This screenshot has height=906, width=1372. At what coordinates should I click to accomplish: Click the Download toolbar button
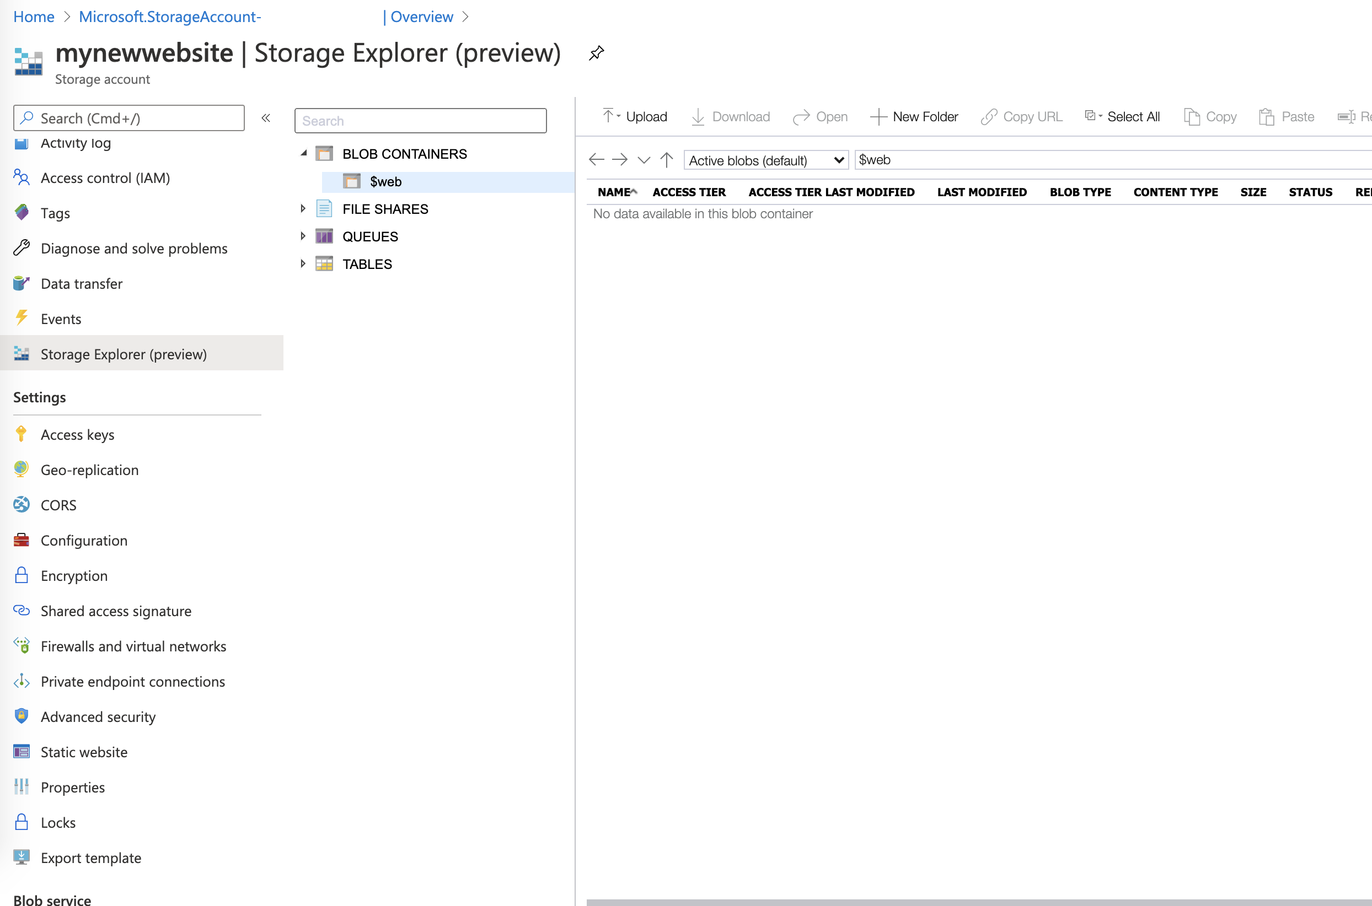click(731, 117)
